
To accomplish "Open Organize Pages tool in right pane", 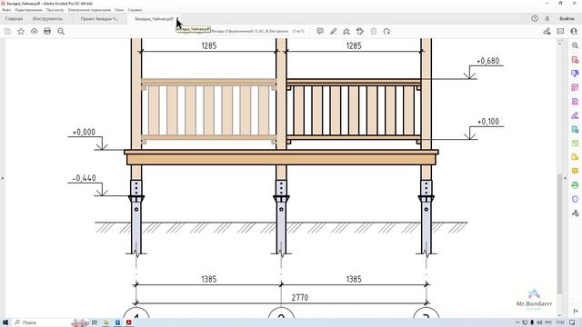I will (x=575, y=87).
